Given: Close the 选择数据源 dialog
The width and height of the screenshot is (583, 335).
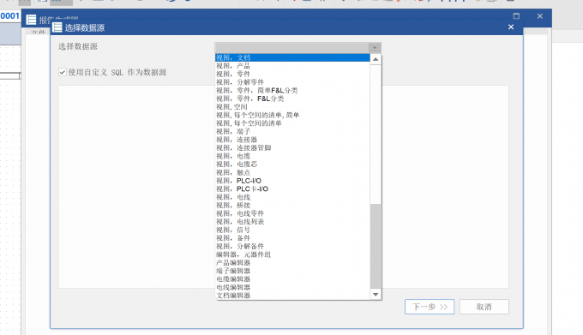Looking at the screenshot, I should tap(511, 27).
